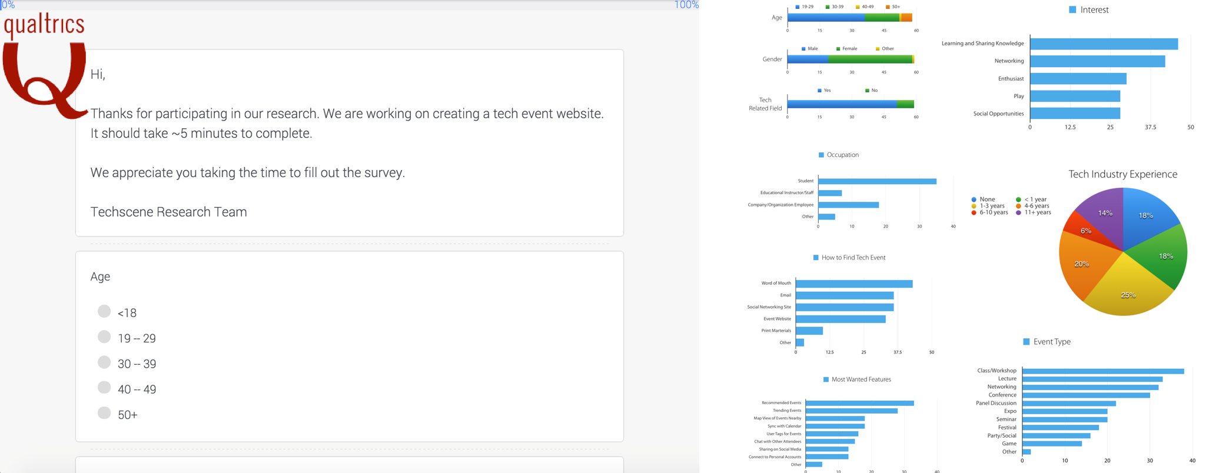This screenshot has width=1209, height=473.
Task: Click the 6-10 years legend dot
Action: 974,212
